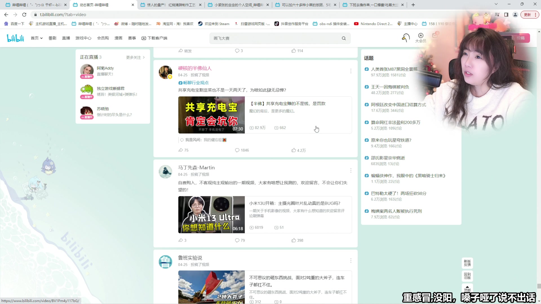Switch to 动态首页-哔哩哔哩 browser tab
Image resolution: width=541 pixels, height=304 pixels.
tap(103, 5)
